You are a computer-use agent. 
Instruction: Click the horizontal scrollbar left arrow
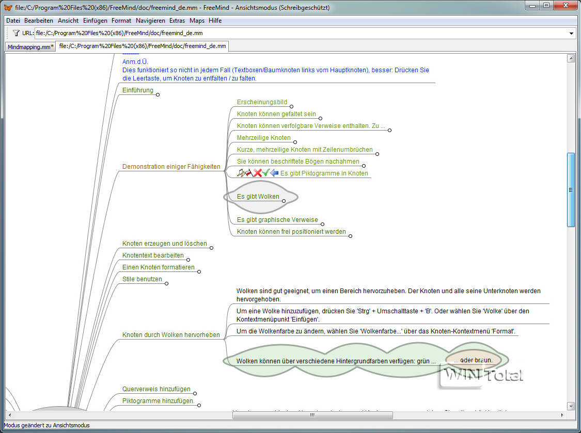[x=10, y=415]
